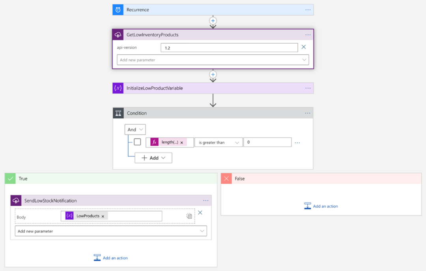This screenshot has height=271, width=426.
Task: Click the Recurrence clock trigger icon
Action: click(x=118, y=10)
